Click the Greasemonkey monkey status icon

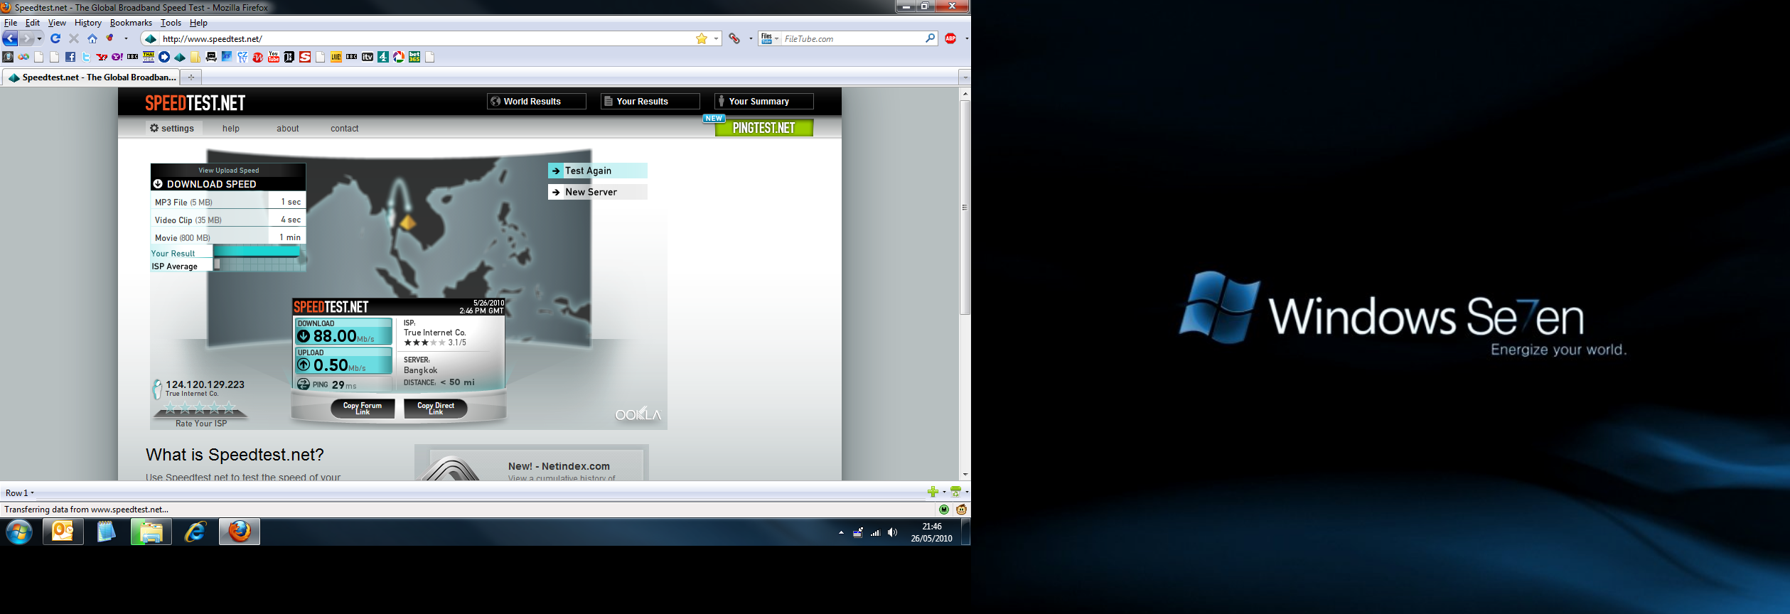click(x=961, y=510)
